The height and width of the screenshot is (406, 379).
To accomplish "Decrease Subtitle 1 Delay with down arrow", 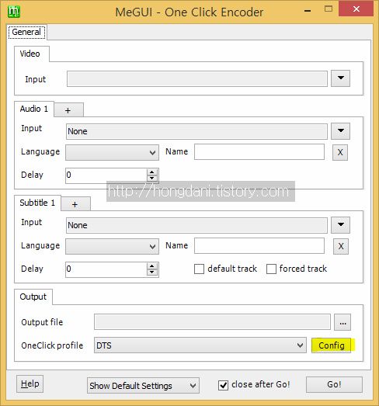I will click(x=151, y=272).
